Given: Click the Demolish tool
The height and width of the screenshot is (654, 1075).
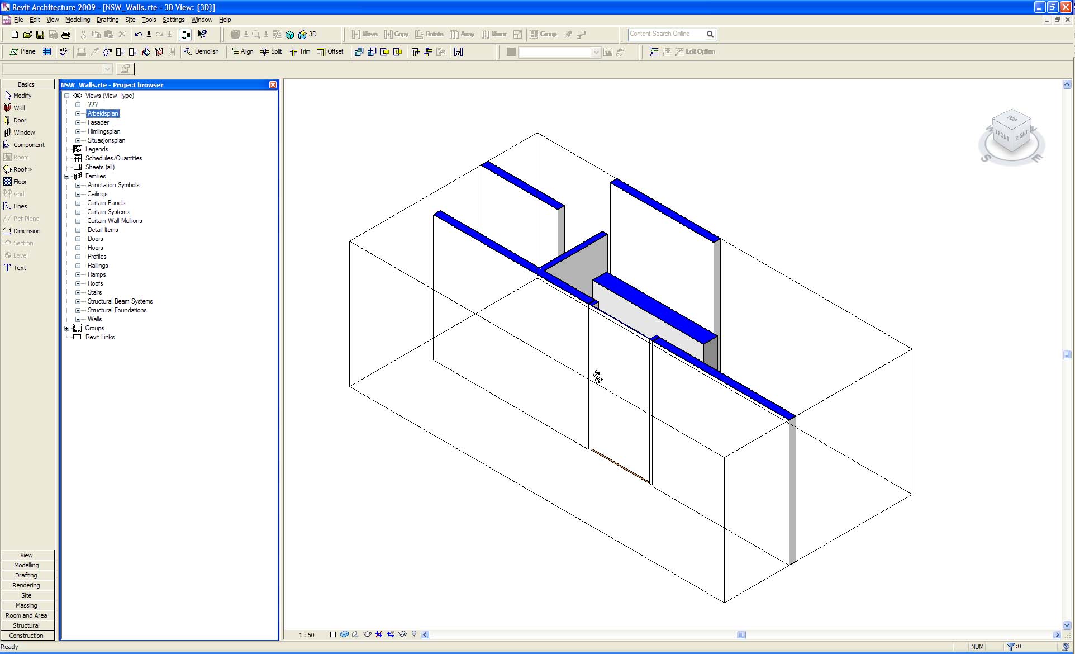Looking at the screenshot, I should click(201, 51).
